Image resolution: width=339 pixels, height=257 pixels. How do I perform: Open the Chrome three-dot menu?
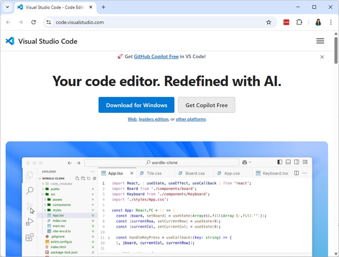point(331,22)
